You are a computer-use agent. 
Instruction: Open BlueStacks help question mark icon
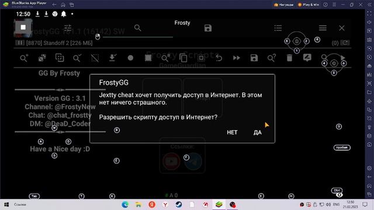325,5
